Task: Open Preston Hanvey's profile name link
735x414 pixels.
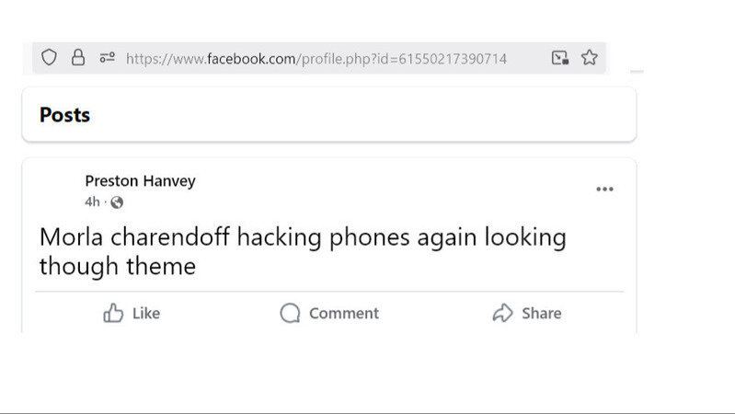Action: coord(140,181)
